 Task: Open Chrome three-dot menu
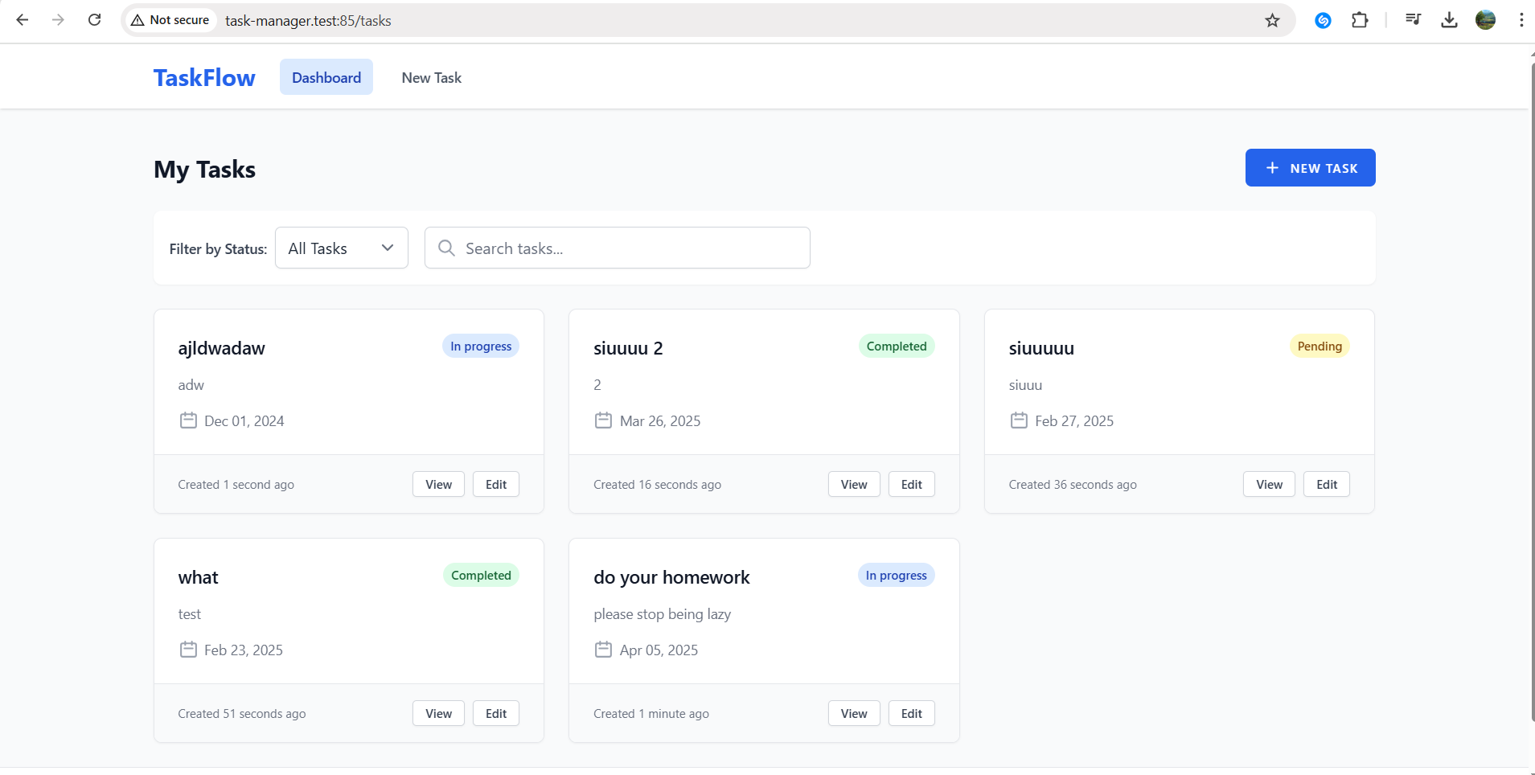pyautogui.click(x=1521, y=20)
